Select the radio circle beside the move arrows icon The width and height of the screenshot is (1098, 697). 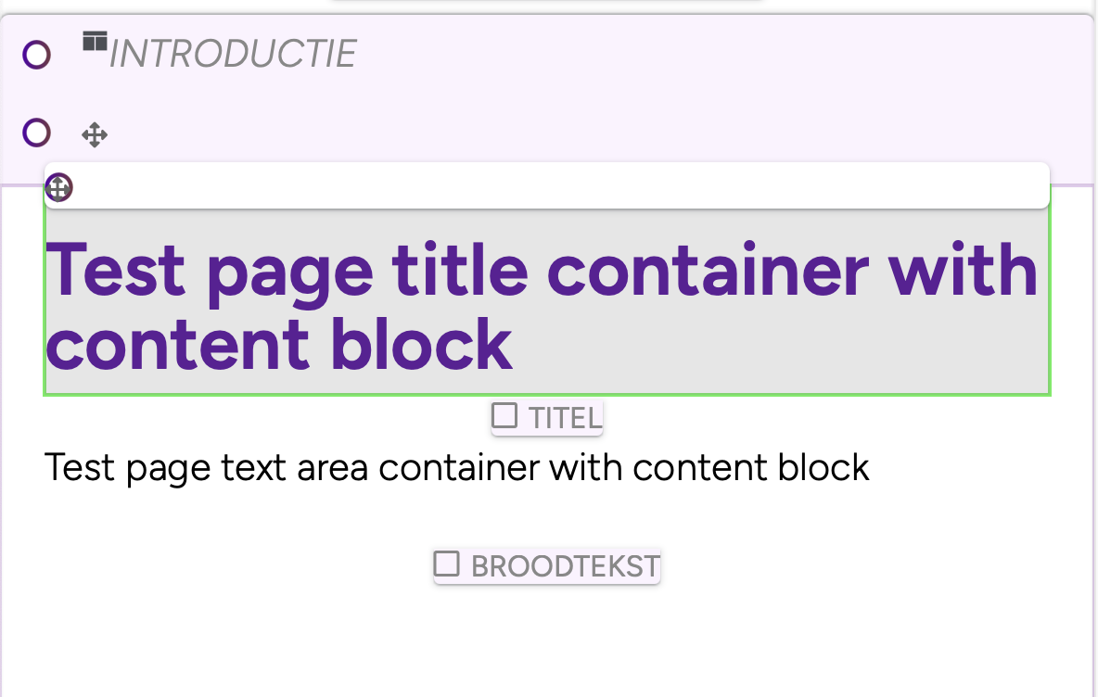point(36,133)
